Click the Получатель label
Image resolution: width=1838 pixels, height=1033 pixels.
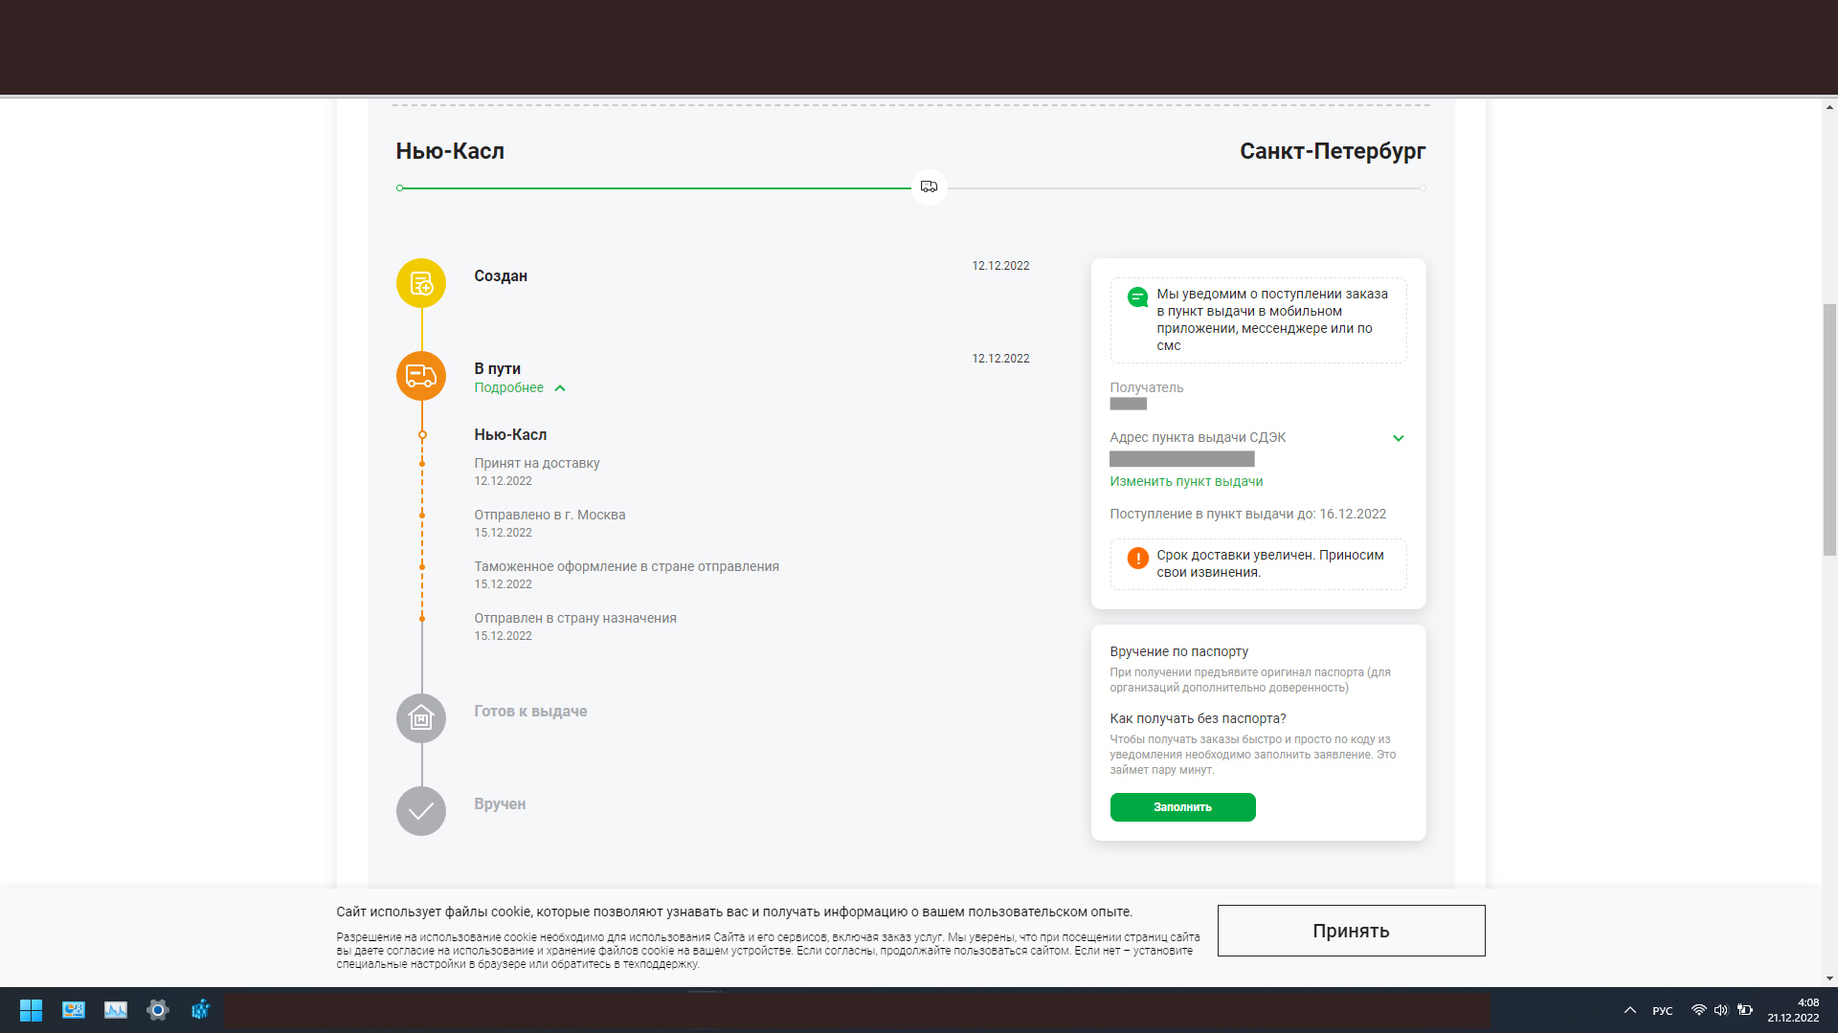coord(1147,387)
